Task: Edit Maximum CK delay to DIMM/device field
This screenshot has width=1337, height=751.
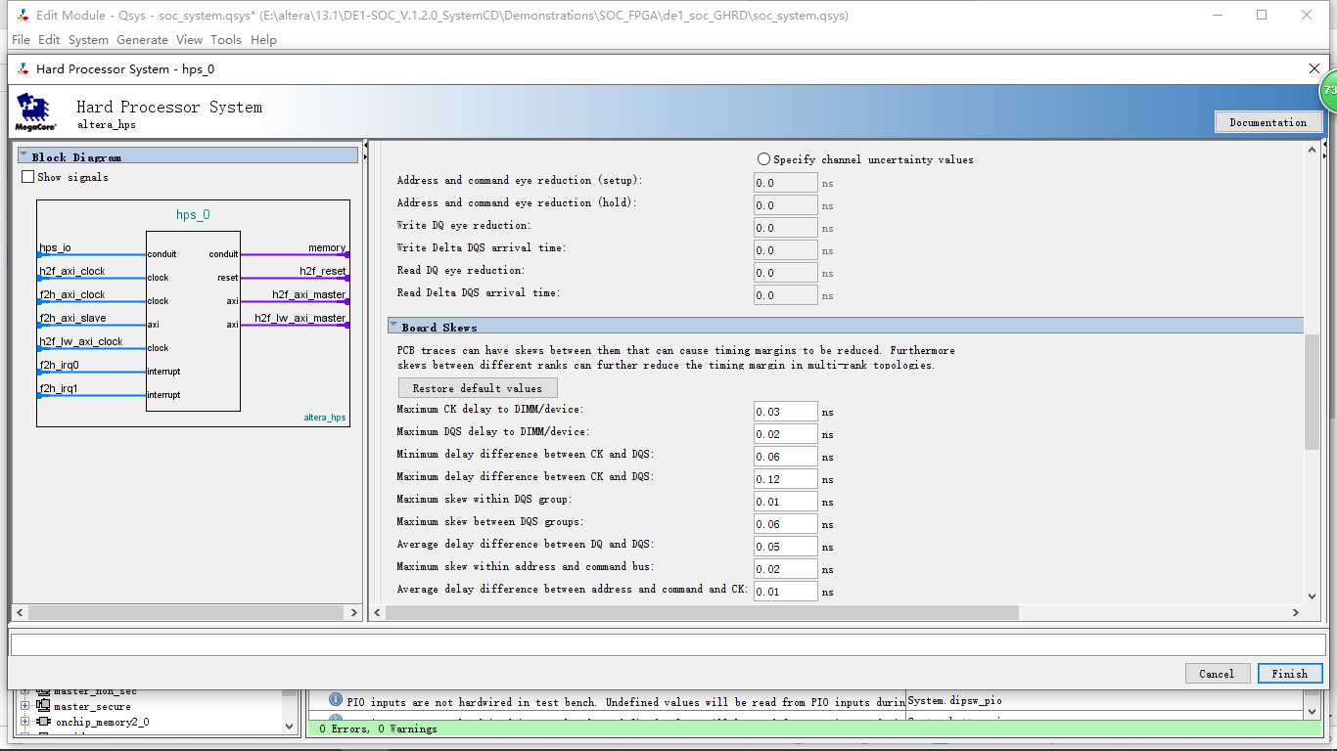Action: click(x=785, y=412)
